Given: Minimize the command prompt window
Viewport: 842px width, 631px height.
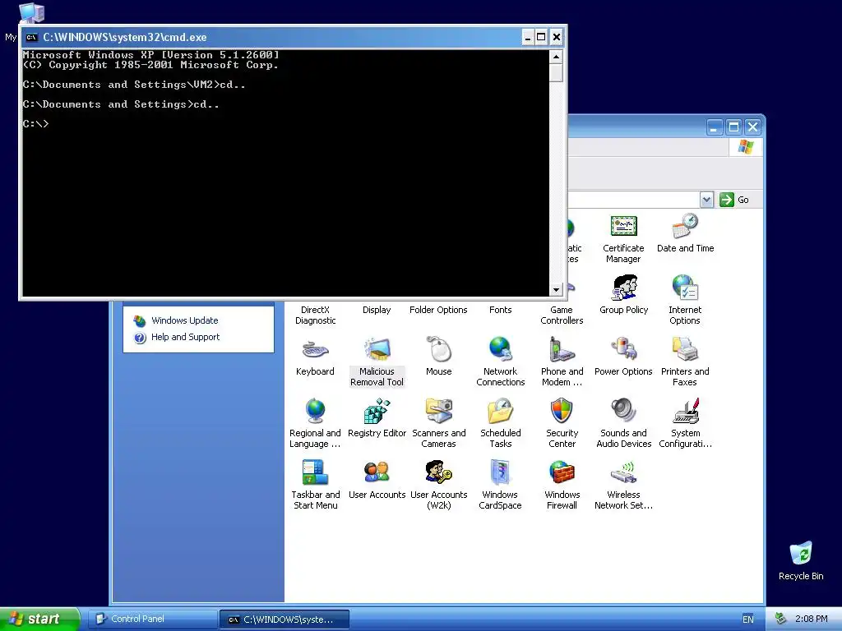Looking at the screenshot, I should click(x=528, y=37).
